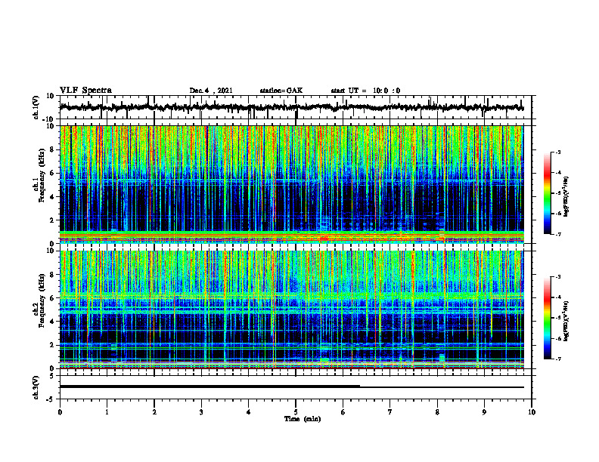Click time axis tick label "3"
This screenshot has height=462, width=599.
pos(201,412)
